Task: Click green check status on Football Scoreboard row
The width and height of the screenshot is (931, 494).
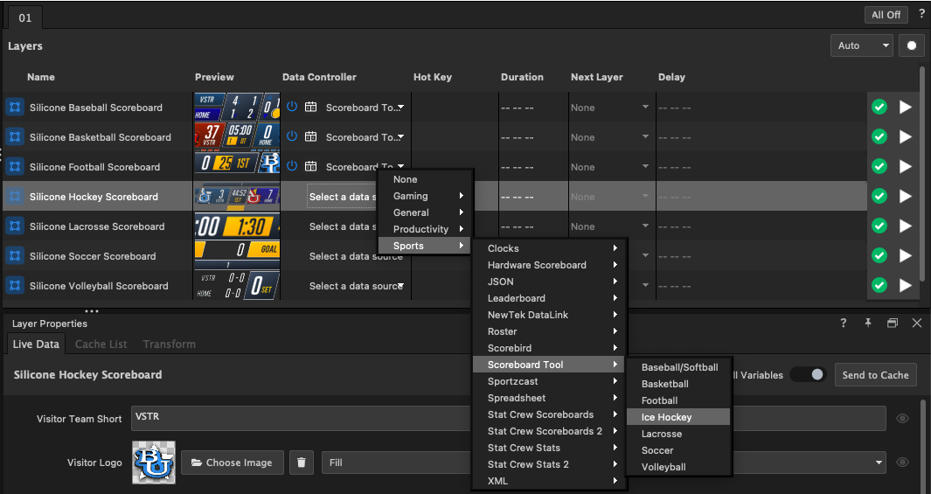Action: coord(879,167)
